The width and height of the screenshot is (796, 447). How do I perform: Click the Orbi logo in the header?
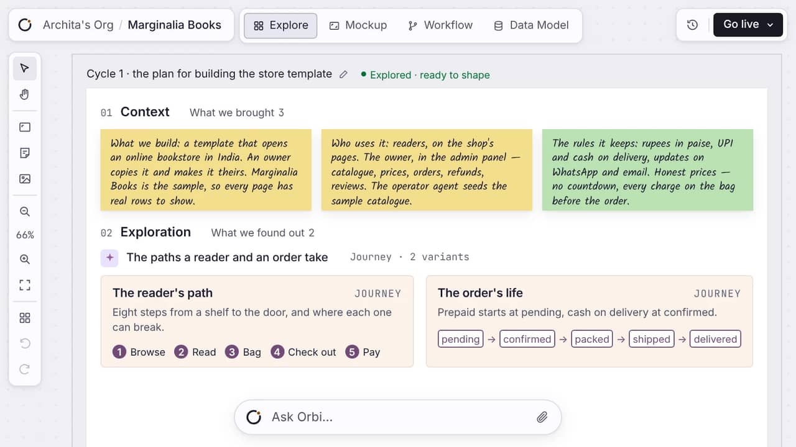(25, 25)
